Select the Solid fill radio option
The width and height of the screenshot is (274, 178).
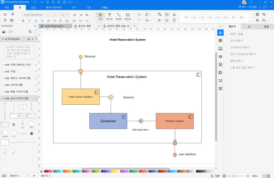[229, 41]
